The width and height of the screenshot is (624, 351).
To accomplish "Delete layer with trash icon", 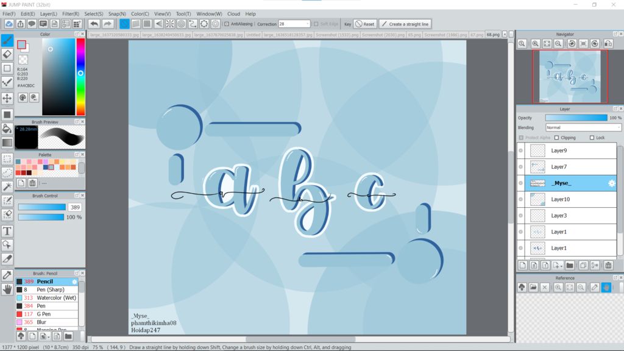I will pyautogui.click(x=608, y=265).
